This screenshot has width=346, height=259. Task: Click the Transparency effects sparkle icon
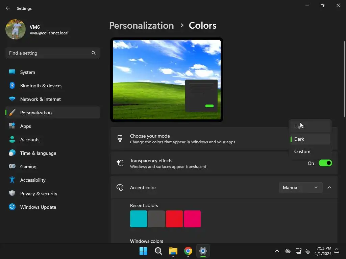(120, 163)
